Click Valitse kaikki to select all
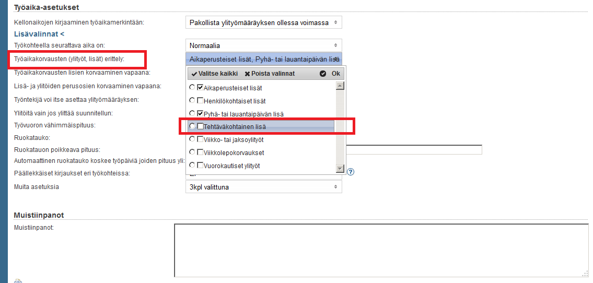Viewport: 593px width, 283px height. tap(214, 74)
